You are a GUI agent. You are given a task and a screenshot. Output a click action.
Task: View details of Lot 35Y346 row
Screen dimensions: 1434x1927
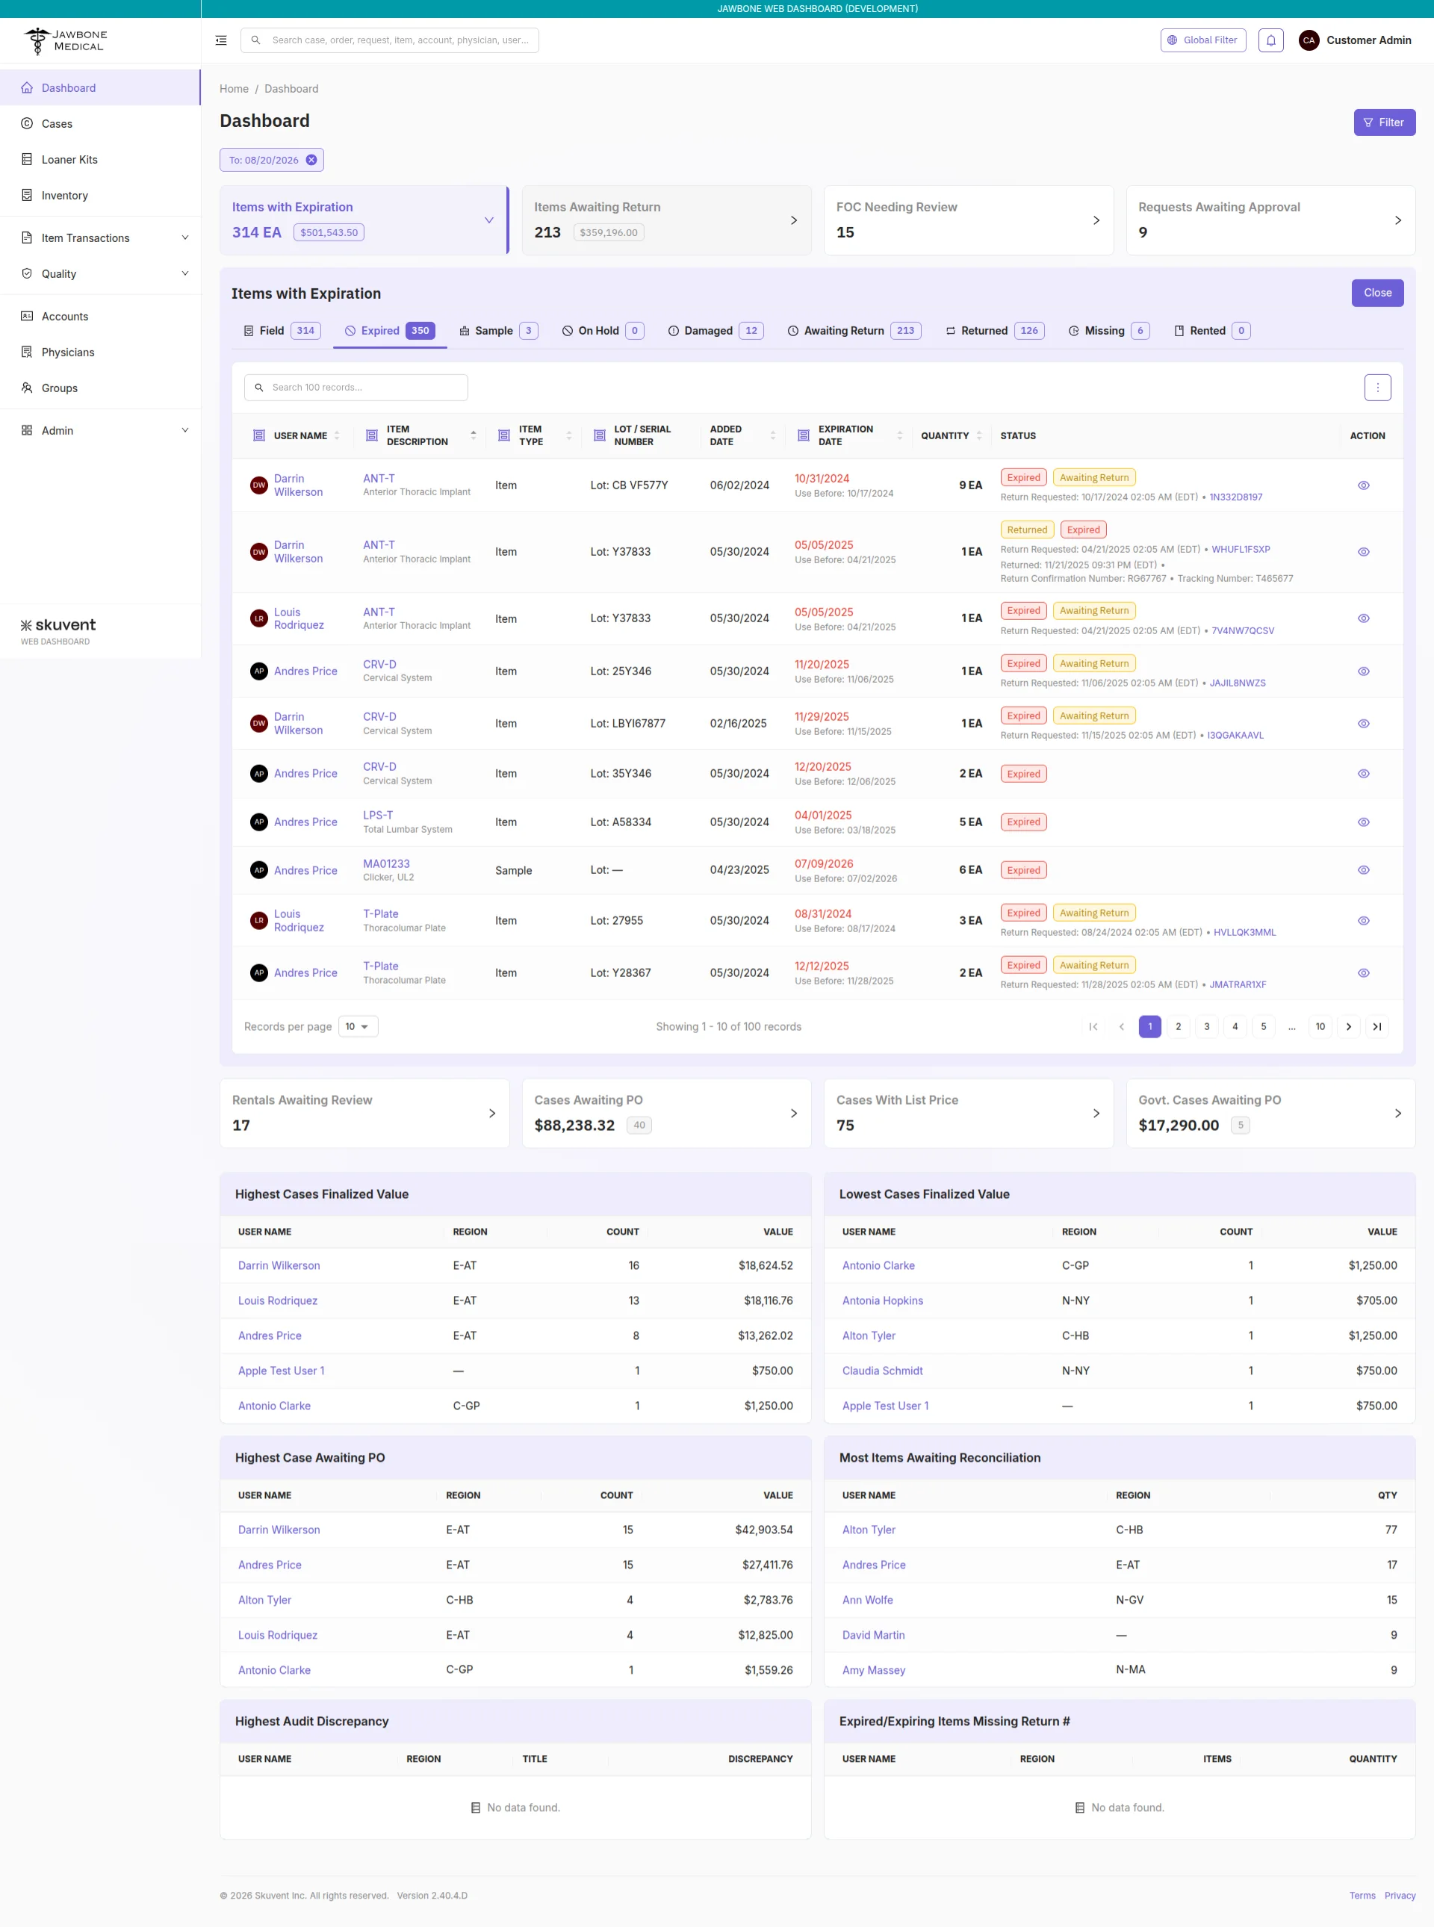pos(1364,773)
